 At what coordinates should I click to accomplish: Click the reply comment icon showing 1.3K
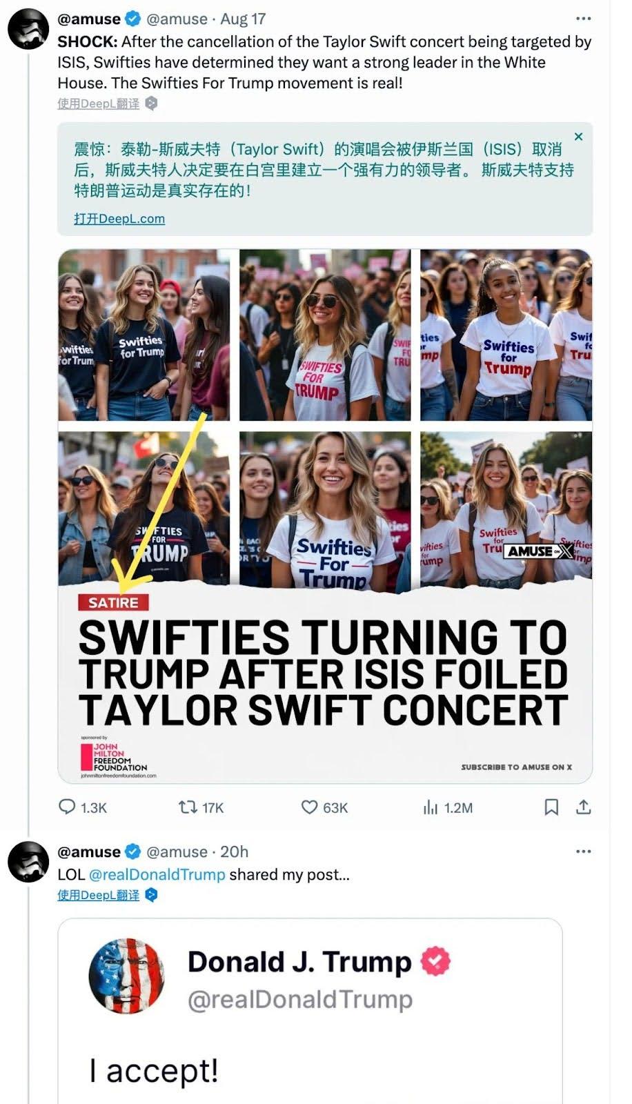coord(67,807)
